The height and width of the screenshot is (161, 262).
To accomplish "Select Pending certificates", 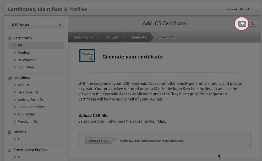I will (x=24, y=53).
